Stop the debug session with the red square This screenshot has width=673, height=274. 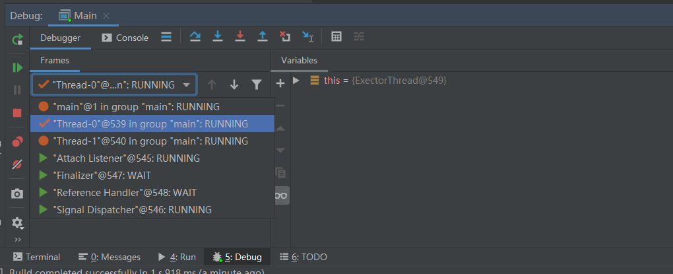pos(17,113)
